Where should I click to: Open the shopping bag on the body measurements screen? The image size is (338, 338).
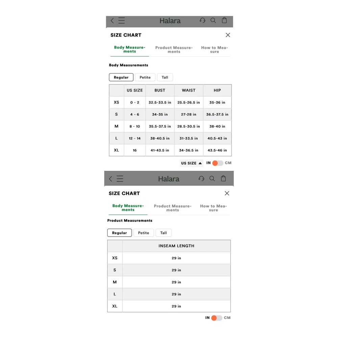(224, 21)
